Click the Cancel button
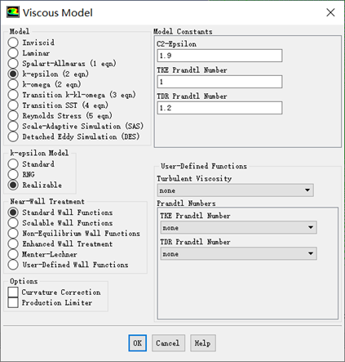 [x=168, y=343]
